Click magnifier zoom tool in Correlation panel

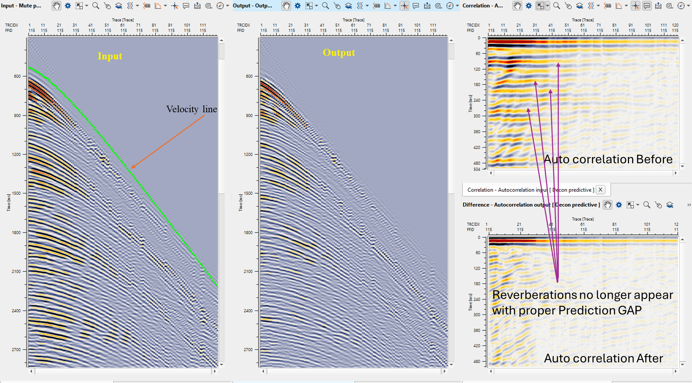[x=556, y=6]
